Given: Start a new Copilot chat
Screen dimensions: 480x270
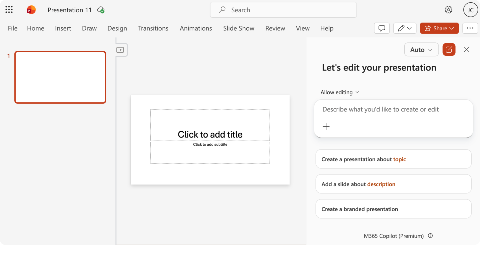Looking at the screenshot, I should (x=449, y=49).
